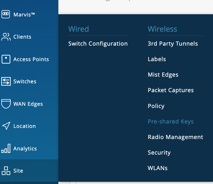Image resolution: width=213 pixels, height=184 pixels.
Task: Select the Access Points icon
Action: click(6, 59)
